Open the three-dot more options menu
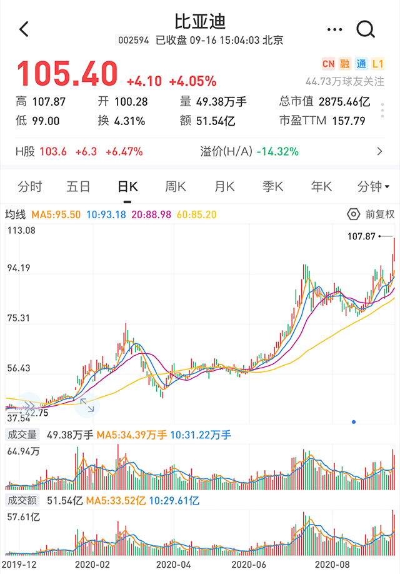 tap(334, 29)
